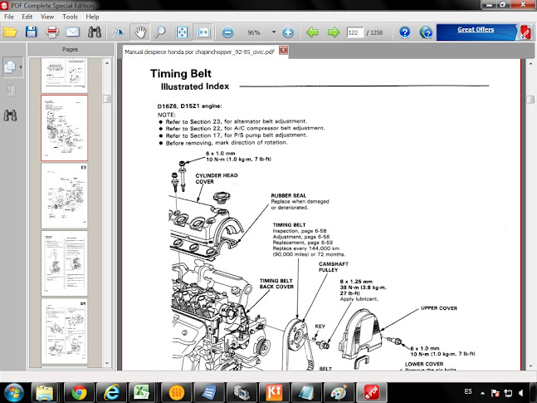Click the Pages panel scroll up arrow
Viewport: 537px width, 403px height.
point(107,63)
